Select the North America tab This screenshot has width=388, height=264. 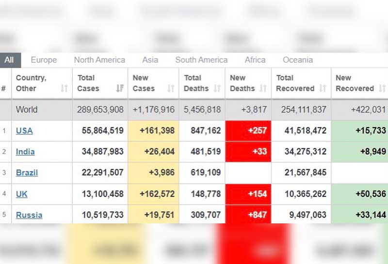99,60
